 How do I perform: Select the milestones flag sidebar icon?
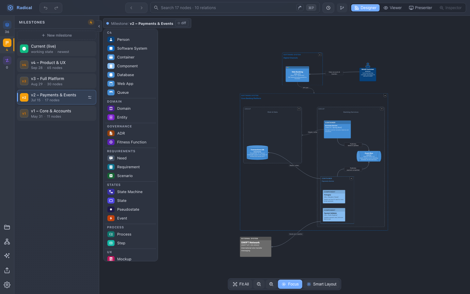coord(7,43)
